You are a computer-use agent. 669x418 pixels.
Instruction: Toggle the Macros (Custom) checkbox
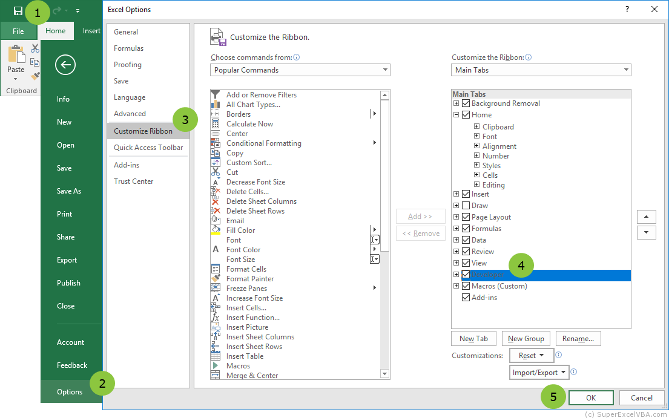click(466, 286)
